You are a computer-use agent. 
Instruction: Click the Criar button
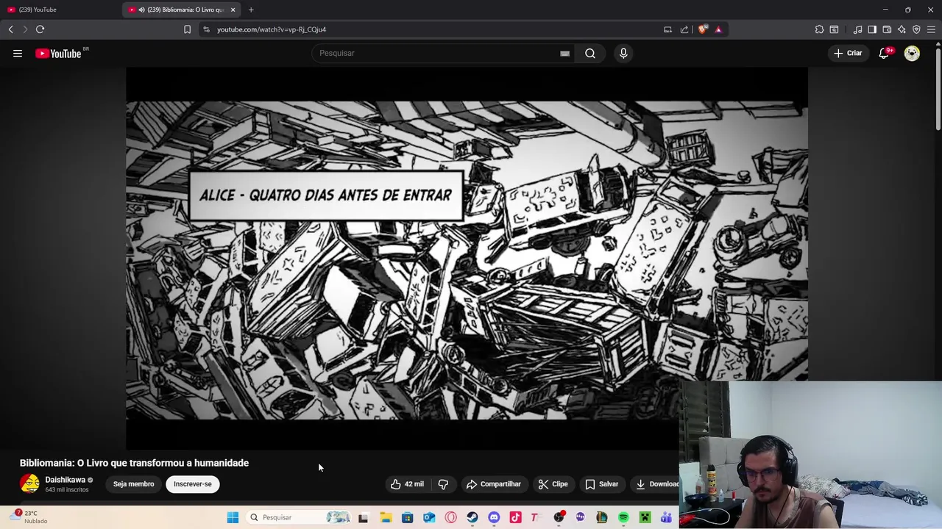(x=848, y=53)
